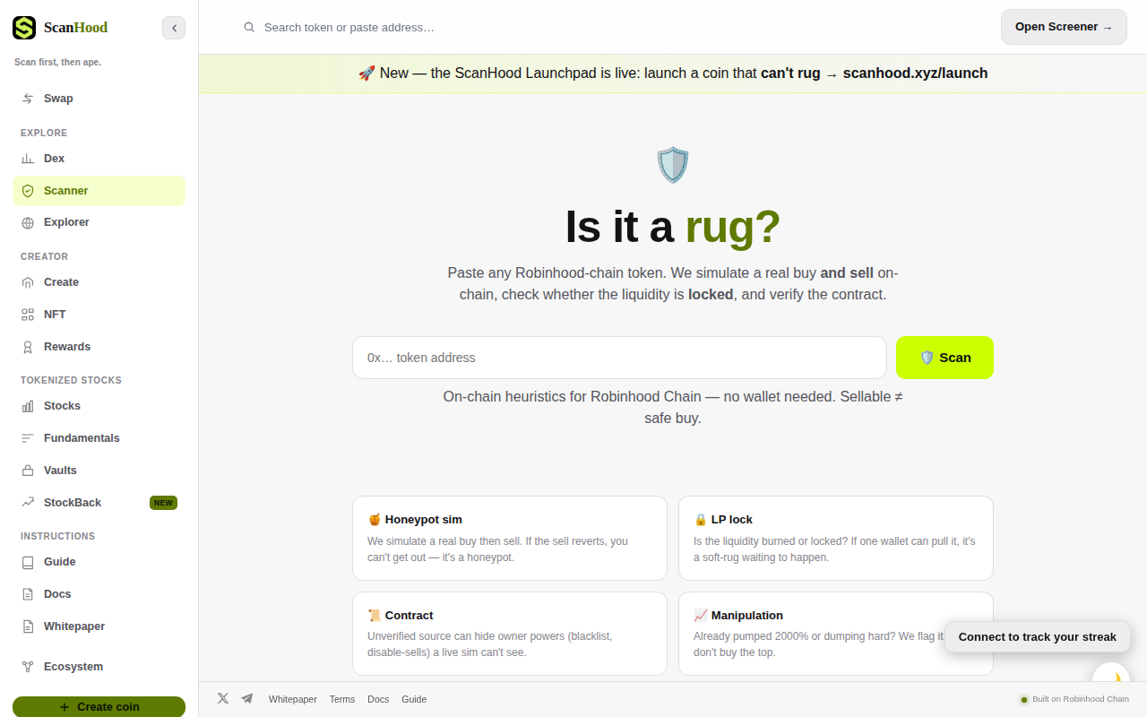The image size is (1147, 717).
Task: Go to Create in Creator section
Action: [99, 282]
